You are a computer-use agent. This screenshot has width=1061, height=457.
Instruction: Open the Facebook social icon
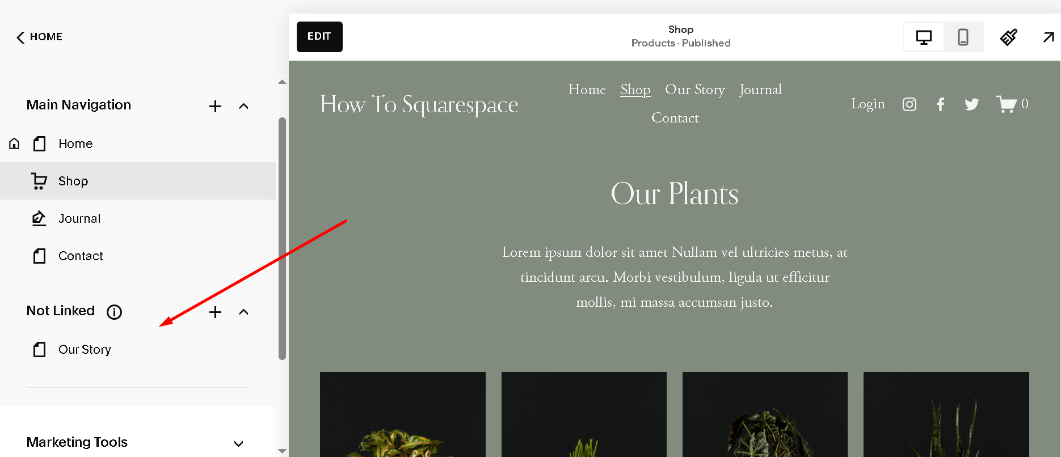941,104
